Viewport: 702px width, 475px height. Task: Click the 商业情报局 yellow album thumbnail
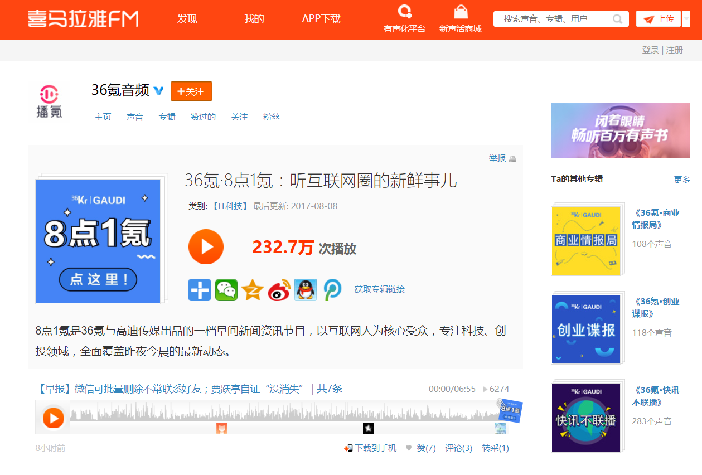click(586, 241)
